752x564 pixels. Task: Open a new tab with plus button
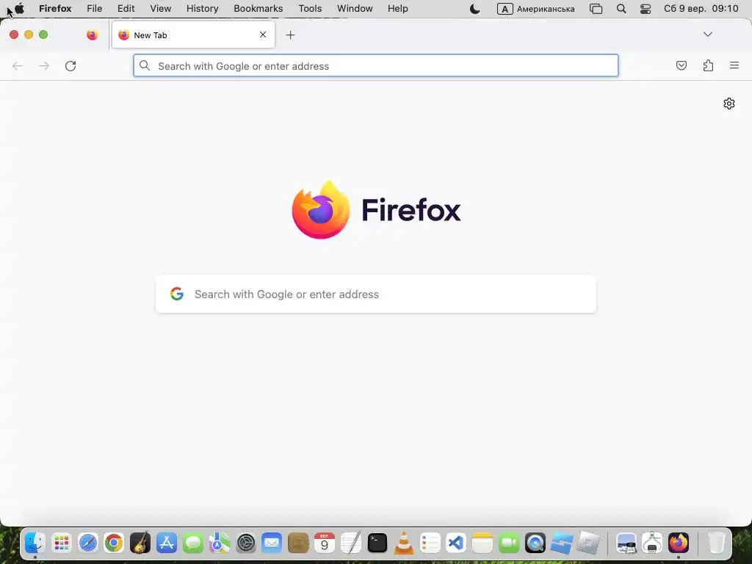click(x=290, y=35)
